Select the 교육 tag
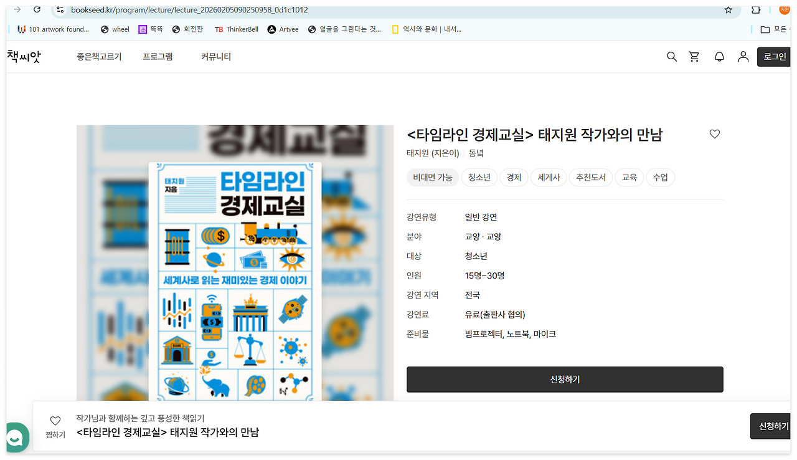Viewport: 797px width, 460px height. (x=630, y=178)
